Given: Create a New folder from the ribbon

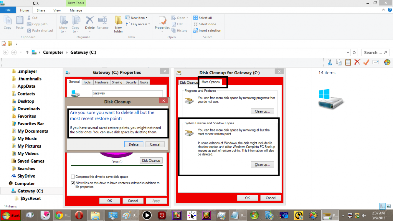Looking at the screenshot, I should pyautogui.click(x=118, y=24).
